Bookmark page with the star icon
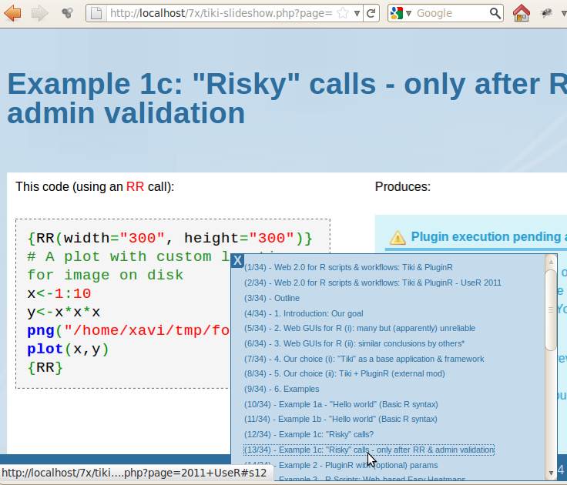Viewport: 567px width, 485px height. pyautogui.click(x=343, y=13)
